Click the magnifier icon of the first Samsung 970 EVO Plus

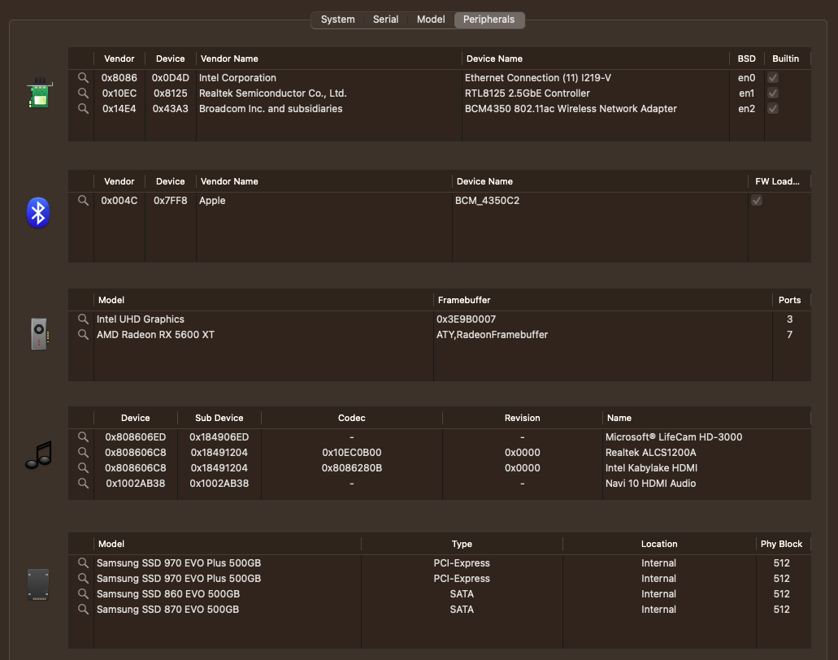coord(83,562)
